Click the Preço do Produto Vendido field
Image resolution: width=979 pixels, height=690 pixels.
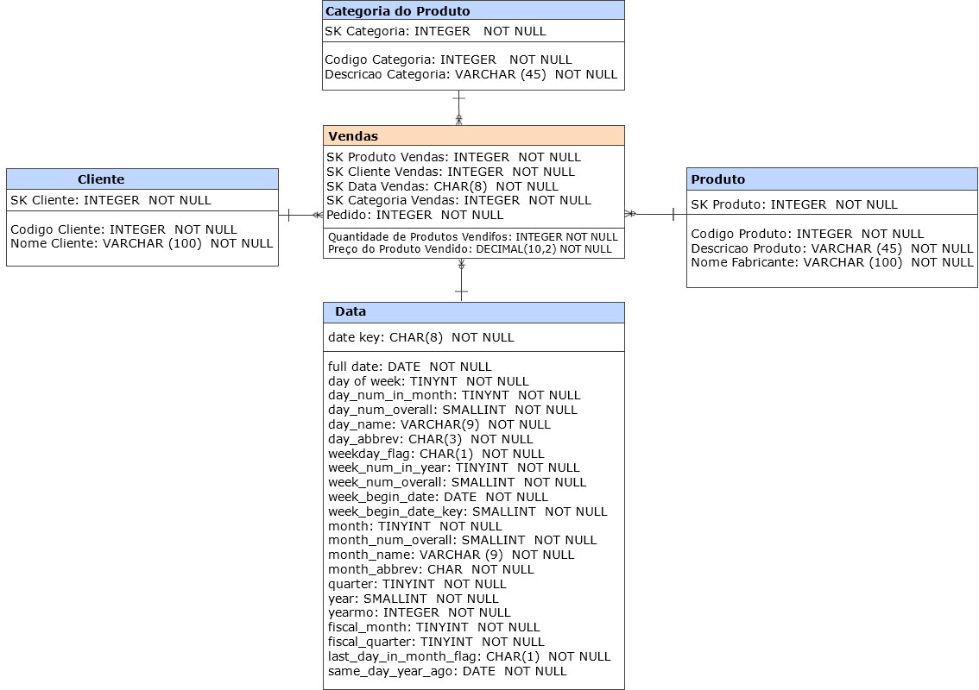pyautogui.click(x=469, y=249)
